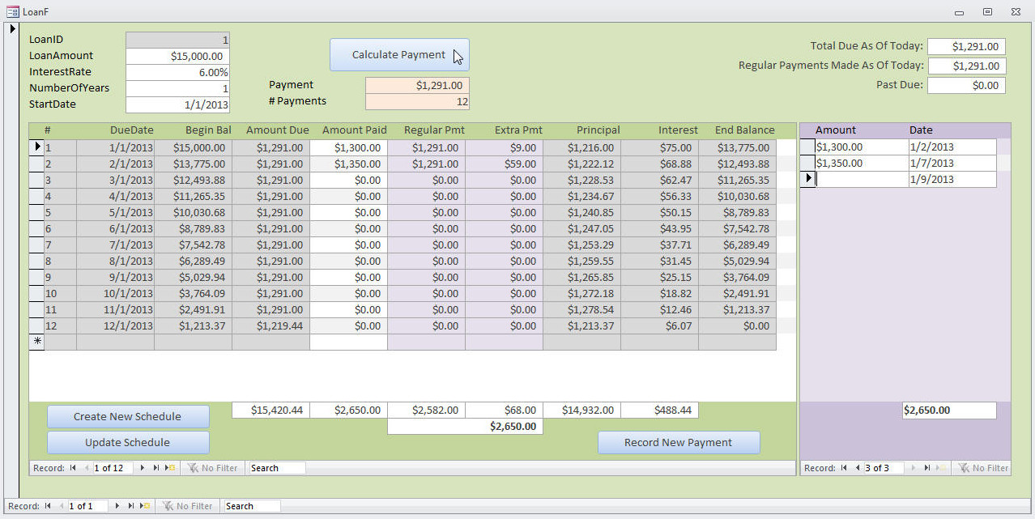Click the Update Schedule button
The height and width of the screenshot is (519, 1035).
coord(128,442)
